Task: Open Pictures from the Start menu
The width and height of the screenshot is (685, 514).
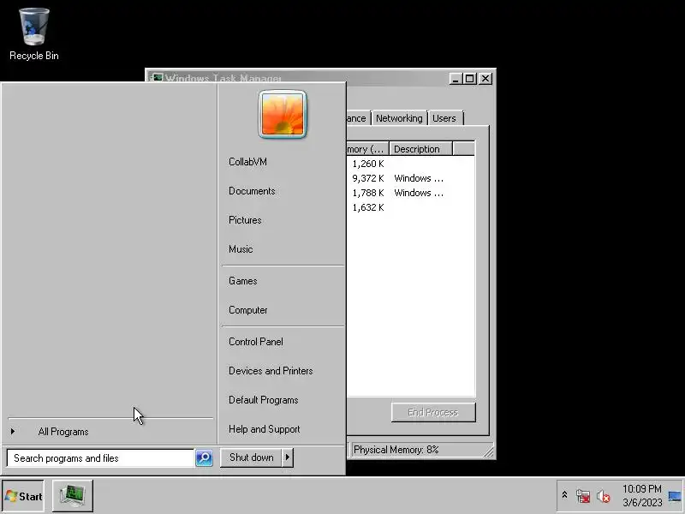Action: click(x=245, y=220)
